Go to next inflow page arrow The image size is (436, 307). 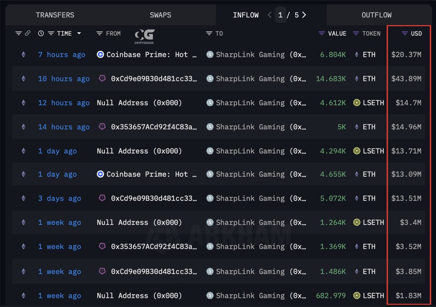point(304,15)
